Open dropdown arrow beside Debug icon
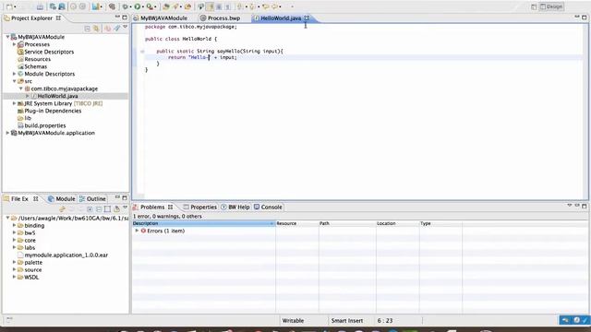This screenshot has width=591, height=332. 130,7
